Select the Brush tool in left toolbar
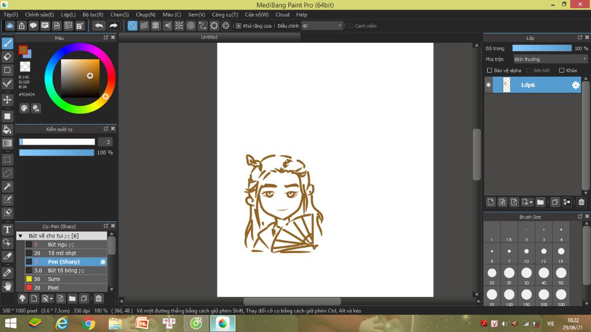 7,43
